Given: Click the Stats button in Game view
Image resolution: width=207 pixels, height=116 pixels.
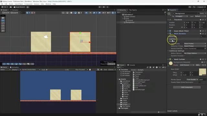Looking at the screenshot, I should click(x=105, y=70).
